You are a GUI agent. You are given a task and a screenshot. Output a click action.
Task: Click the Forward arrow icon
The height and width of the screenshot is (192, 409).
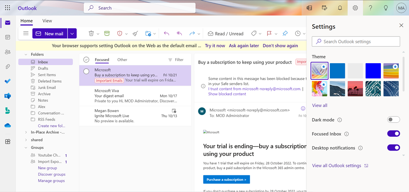click(x=192, y=33)
